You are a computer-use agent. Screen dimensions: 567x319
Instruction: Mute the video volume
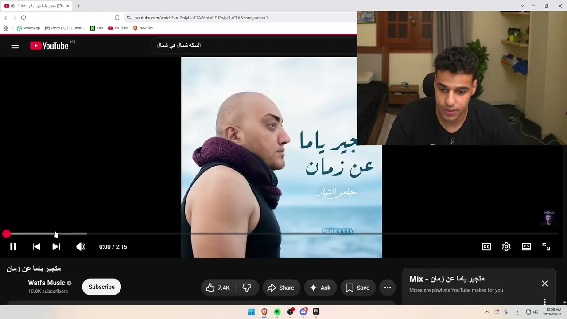point(81,247)
